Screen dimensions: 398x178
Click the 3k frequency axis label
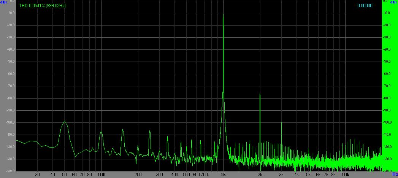coord(282,175)
